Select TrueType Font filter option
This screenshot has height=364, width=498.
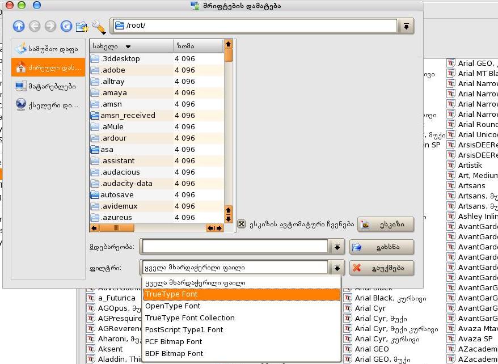click(242, 294)
